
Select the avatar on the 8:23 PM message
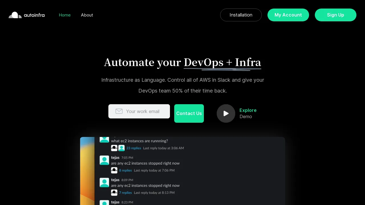click(x=104, y=203)
